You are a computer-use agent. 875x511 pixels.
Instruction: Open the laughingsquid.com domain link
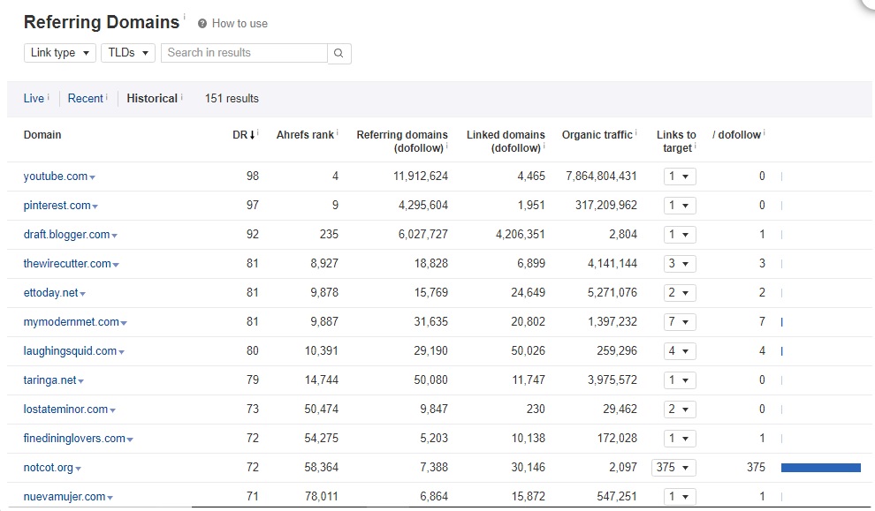coord(70,351)
